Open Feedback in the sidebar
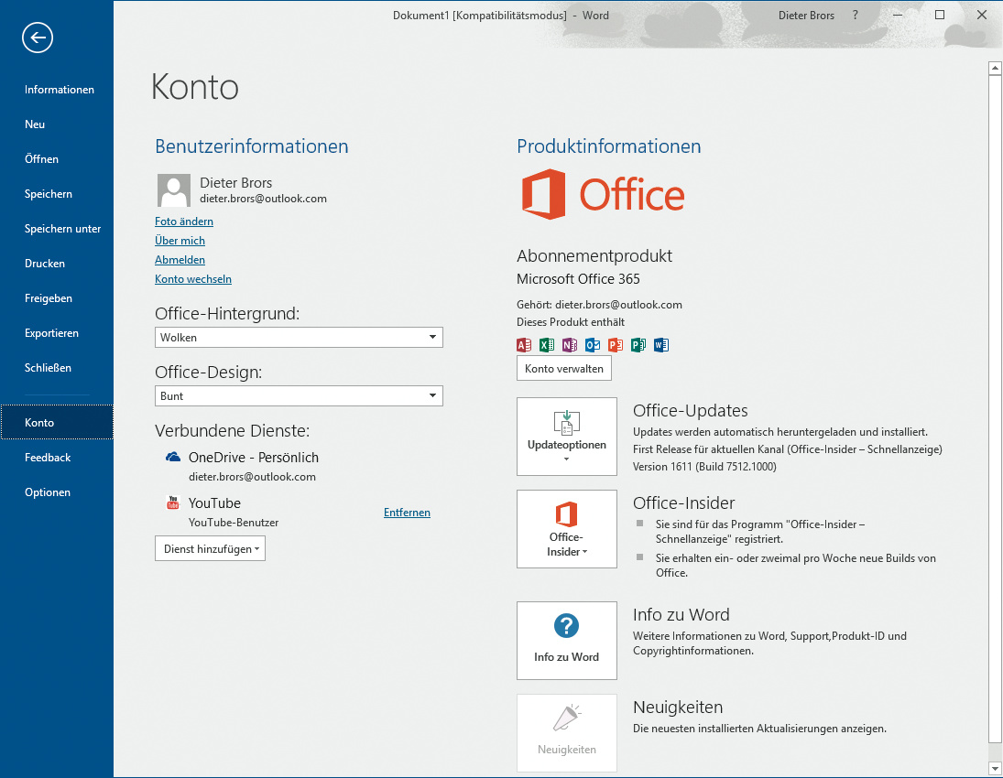This screenshot has width=1003, height=778. [57, 457]
